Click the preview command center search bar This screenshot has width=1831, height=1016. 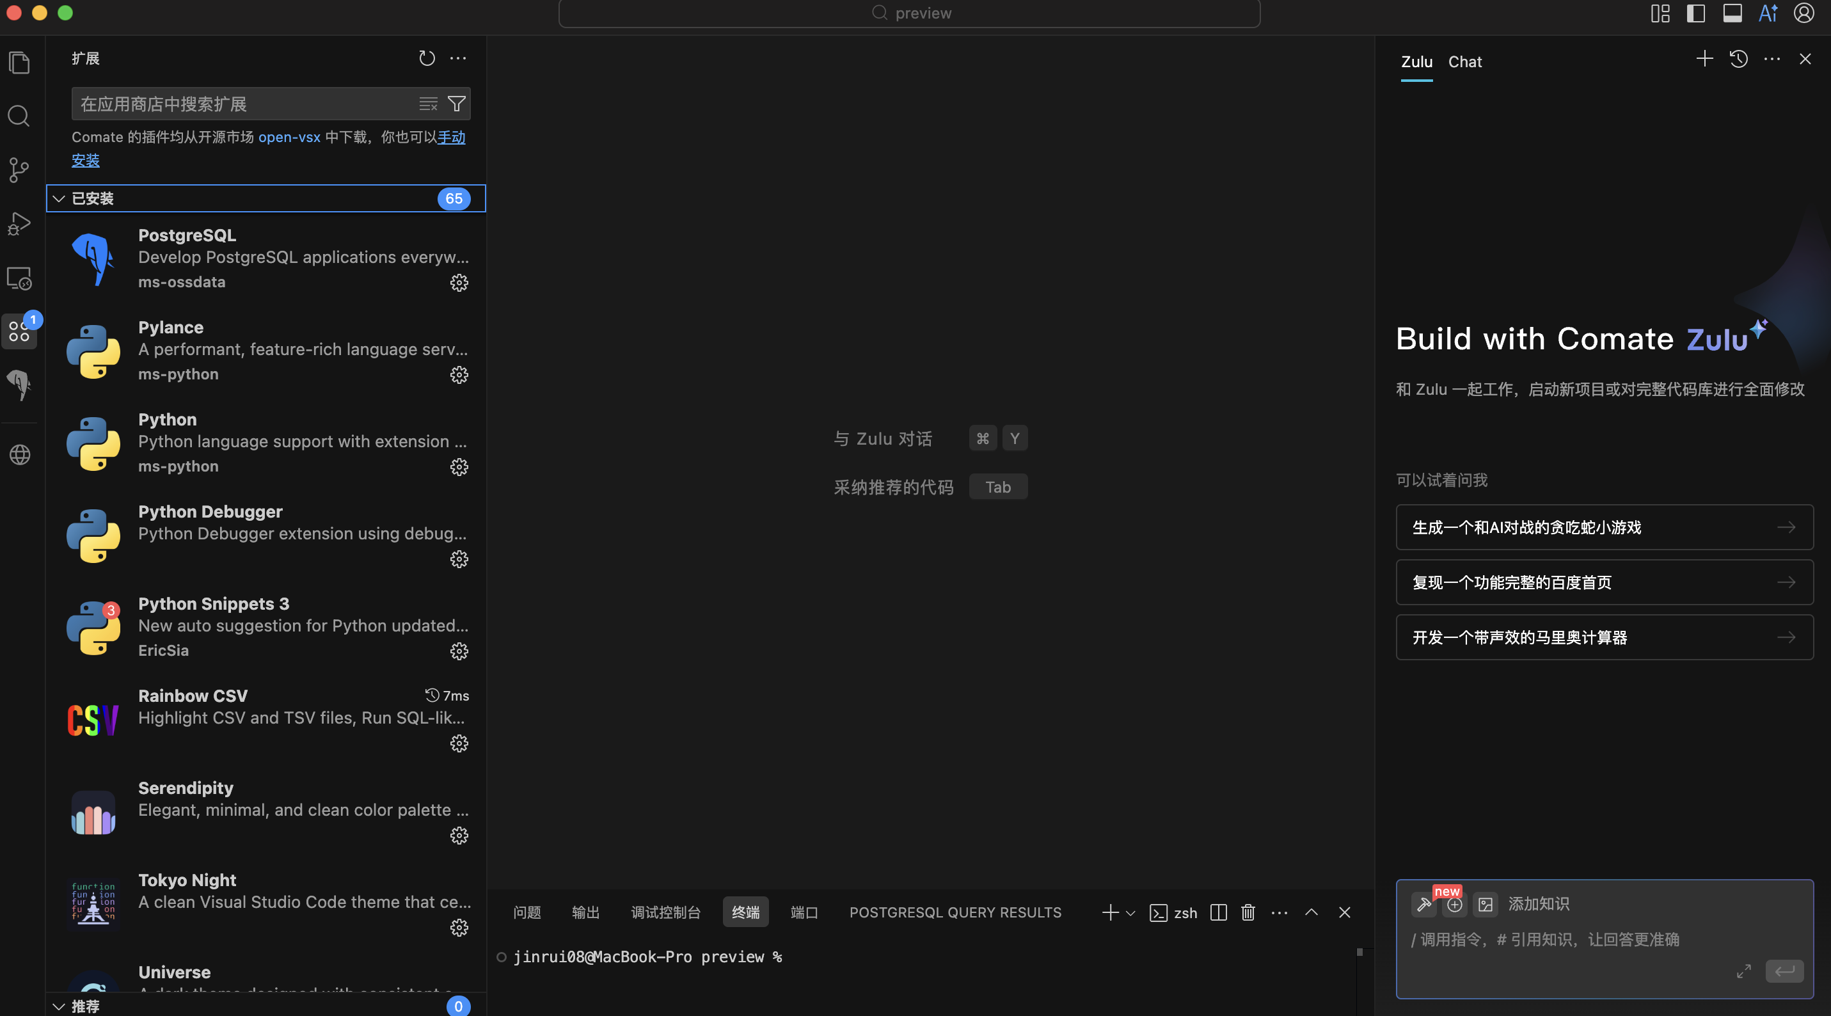coord(909,13)
